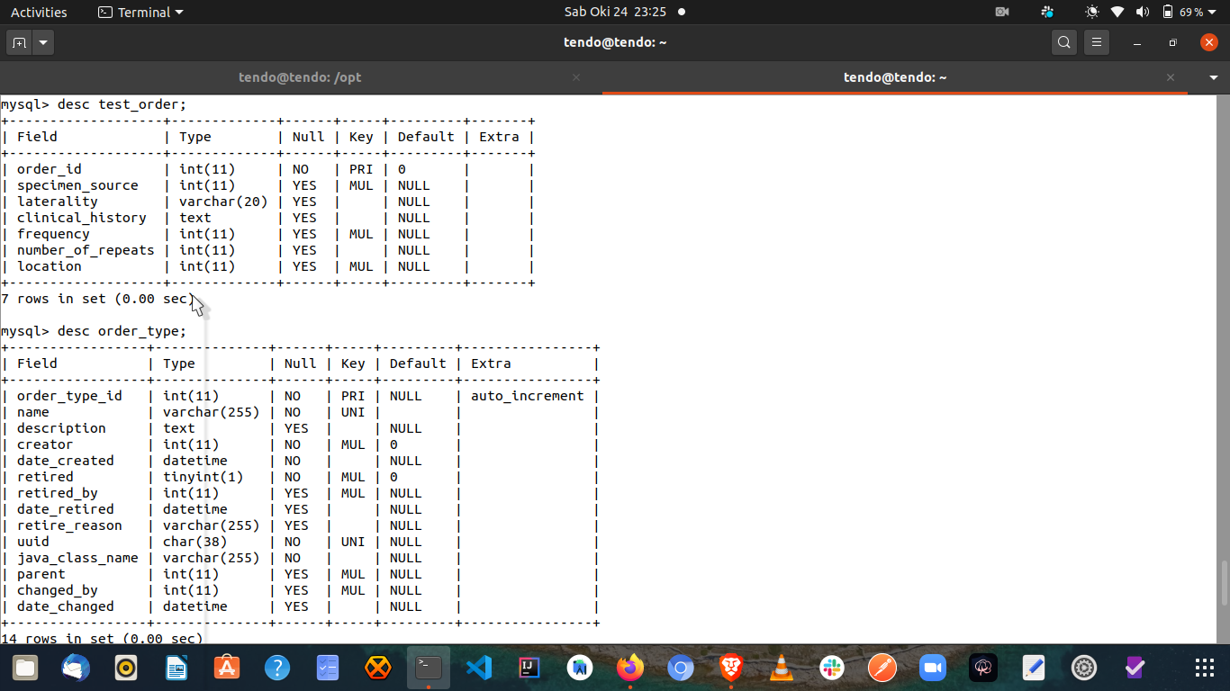1230x691 pixels.
Task: Open the Terminal app menu in top bar
Action: [x=140, y=12]
